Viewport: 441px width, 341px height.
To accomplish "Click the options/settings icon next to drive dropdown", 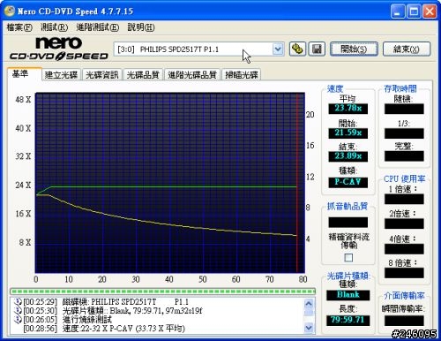I will [x=297, y=49].
